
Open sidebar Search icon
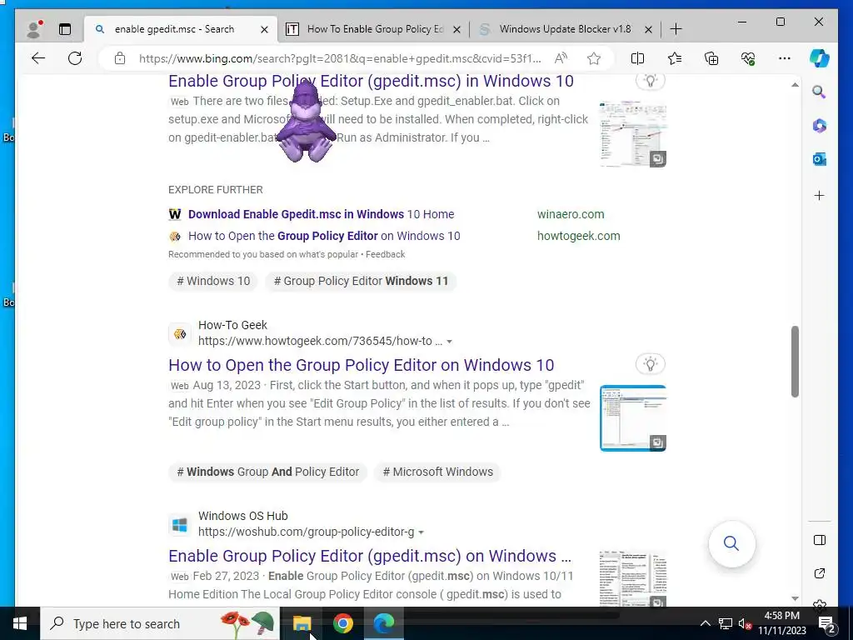[x=820, y=92]
